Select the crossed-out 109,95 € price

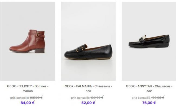pos(157,98)
